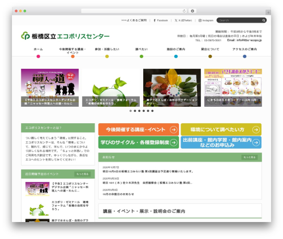The height and width of the screenshot is (239, 283).
Task: Select the third carousel pagination dot
Action: 139,111
